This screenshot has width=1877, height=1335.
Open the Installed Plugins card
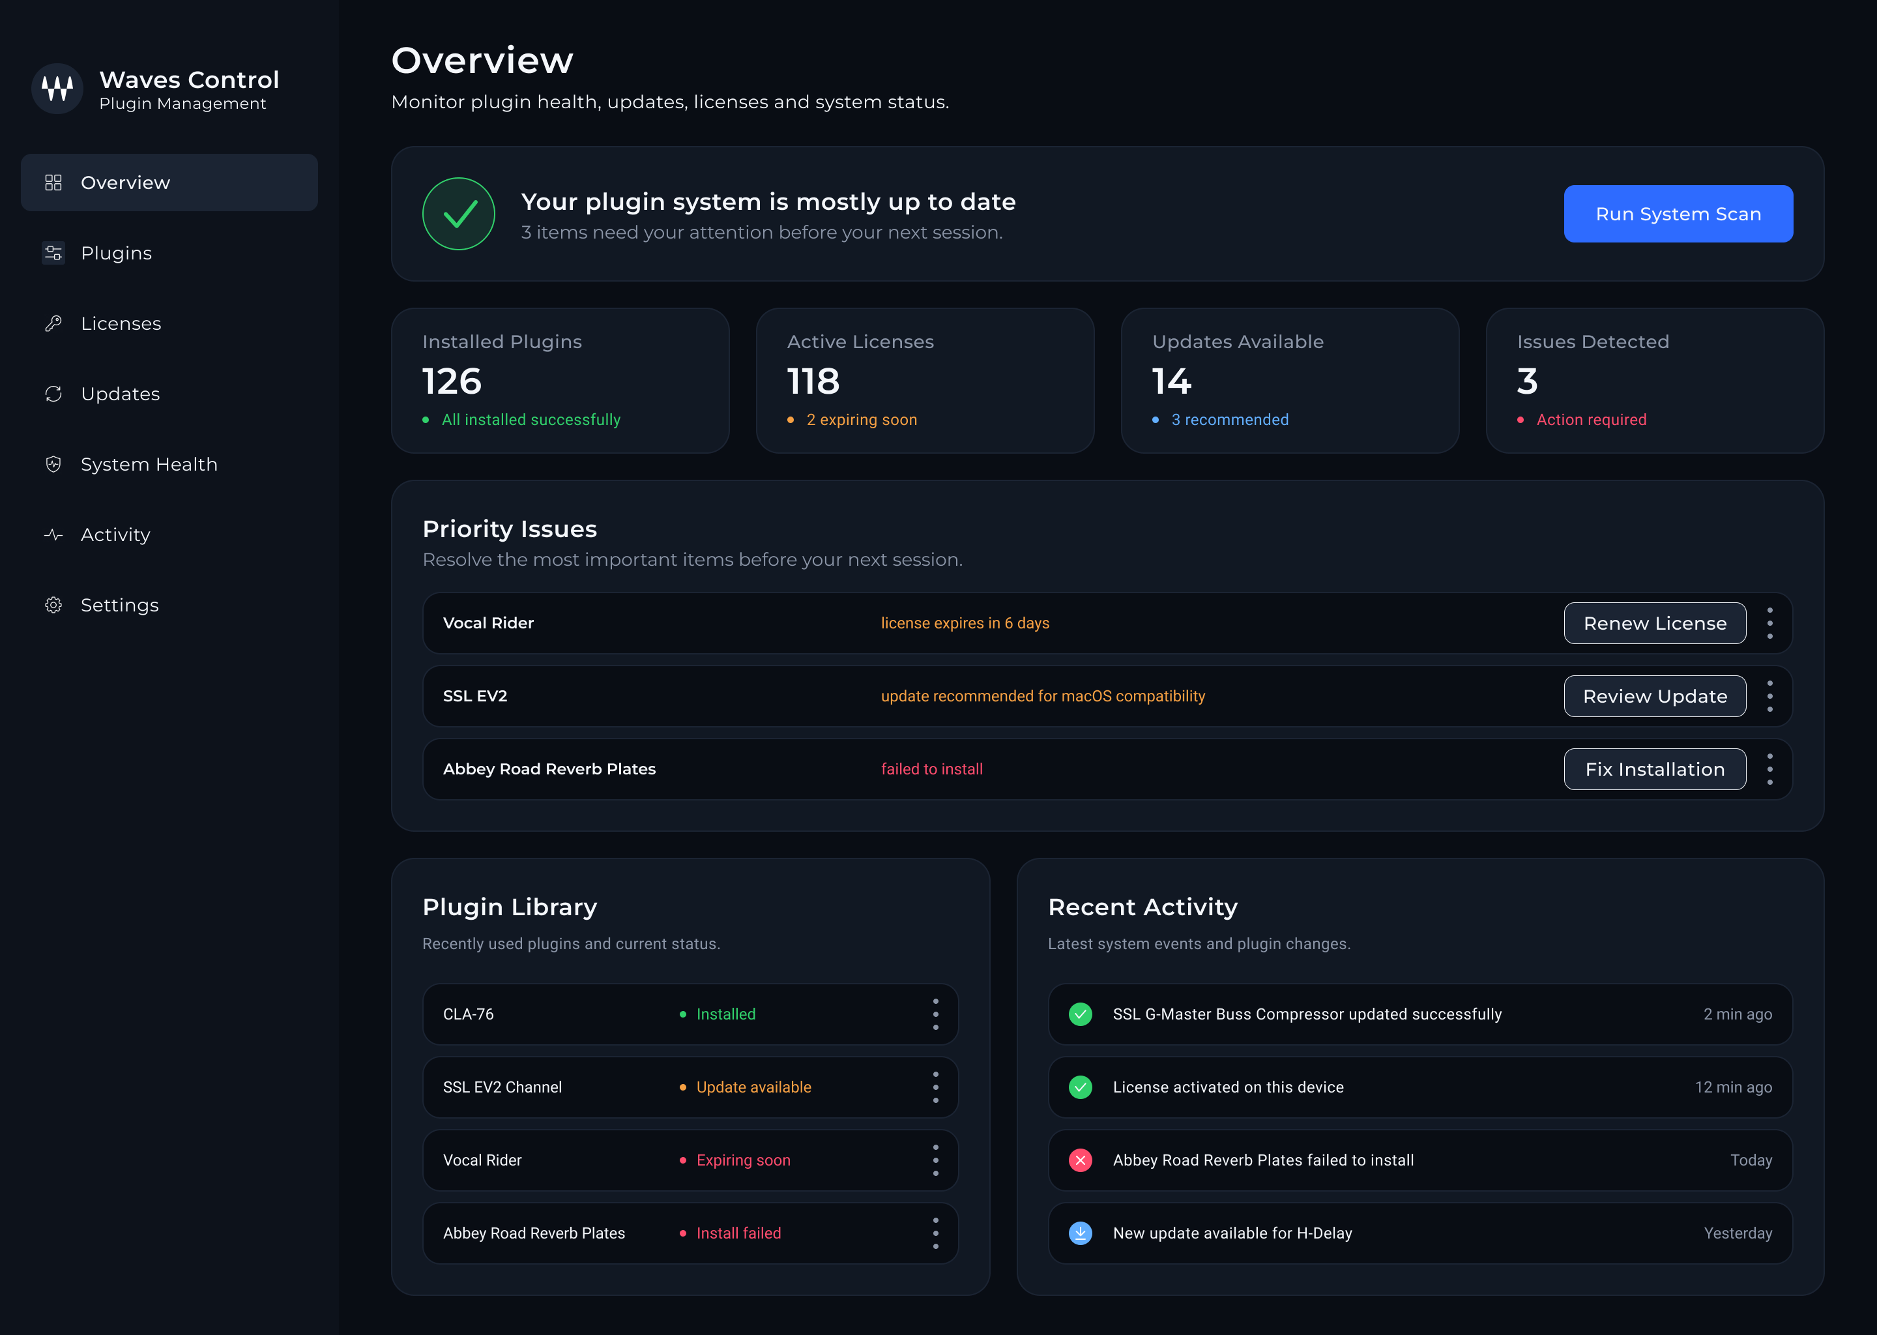(560, 381)
